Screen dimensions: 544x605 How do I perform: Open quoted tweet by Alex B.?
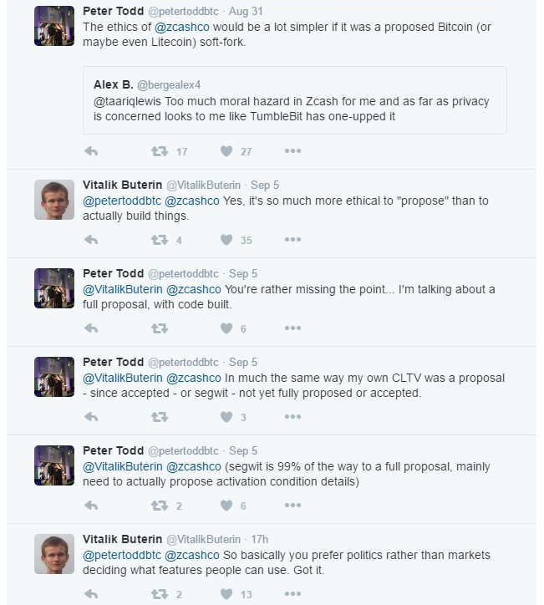[x=295, y=100]
